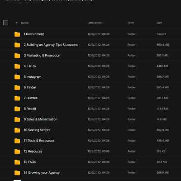This screenshot has width=181, height=181.
Task: Click the folder icon for 7 Bumble
Action: [x=17, y=98]
